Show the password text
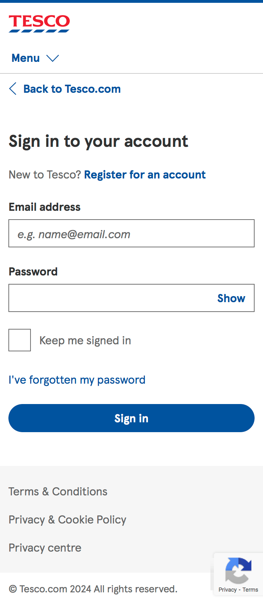The image size is (263, 605). pyautogui.click(x=231, y=298)
